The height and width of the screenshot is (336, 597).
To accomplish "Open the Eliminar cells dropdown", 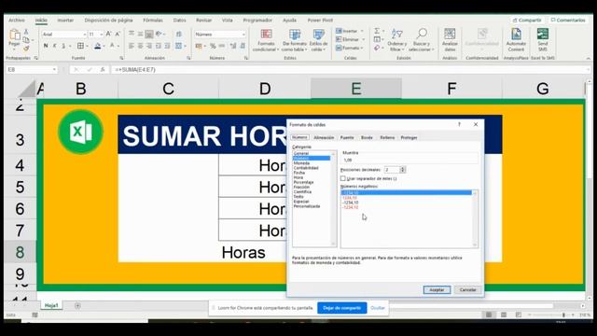I will [363, 39].
